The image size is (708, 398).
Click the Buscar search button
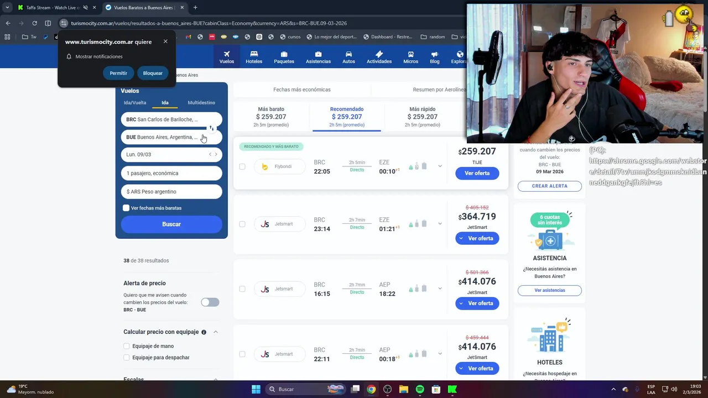pyautogui.click(x=171, y=224)
